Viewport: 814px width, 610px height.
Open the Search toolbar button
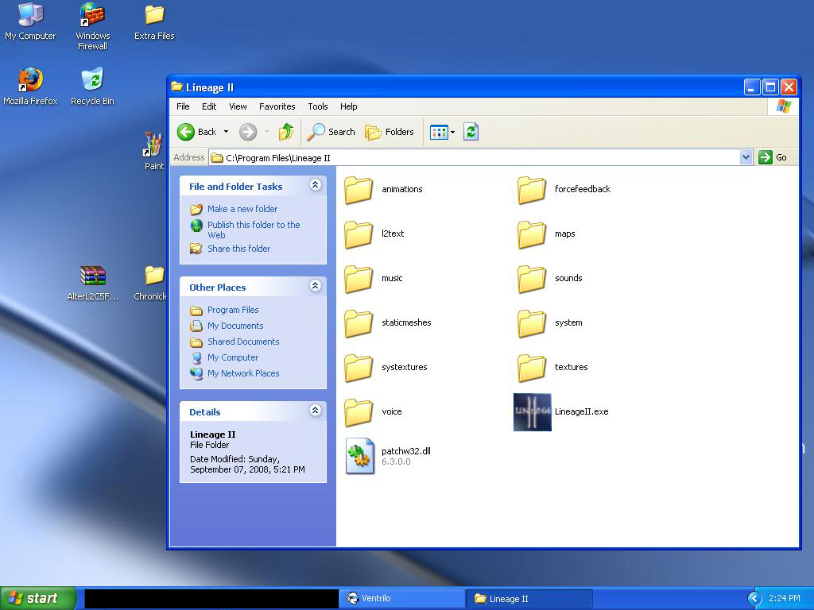331,132
